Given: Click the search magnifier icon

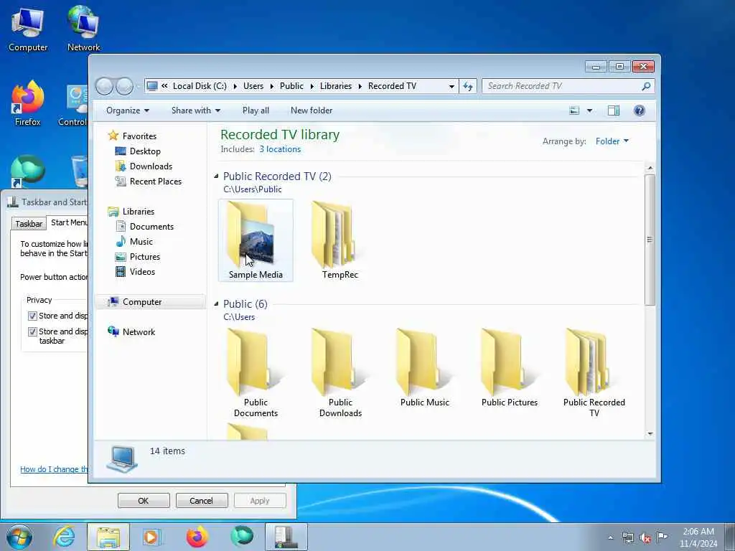Looking at the screenshot, I should pos(647,86).
